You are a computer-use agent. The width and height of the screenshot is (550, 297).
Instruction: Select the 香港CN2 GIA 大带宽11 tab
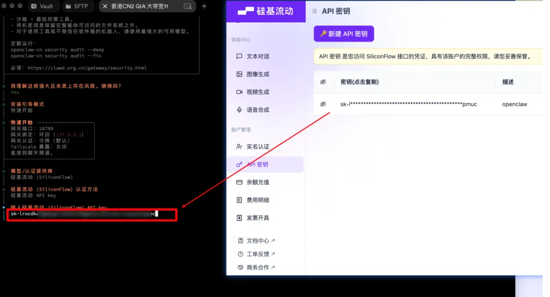[x=147, y=6]
